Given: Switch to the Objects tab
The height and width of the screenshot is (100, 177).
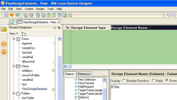Looking at the screenshot, I should pyautogui.click(x=70, y=74).
